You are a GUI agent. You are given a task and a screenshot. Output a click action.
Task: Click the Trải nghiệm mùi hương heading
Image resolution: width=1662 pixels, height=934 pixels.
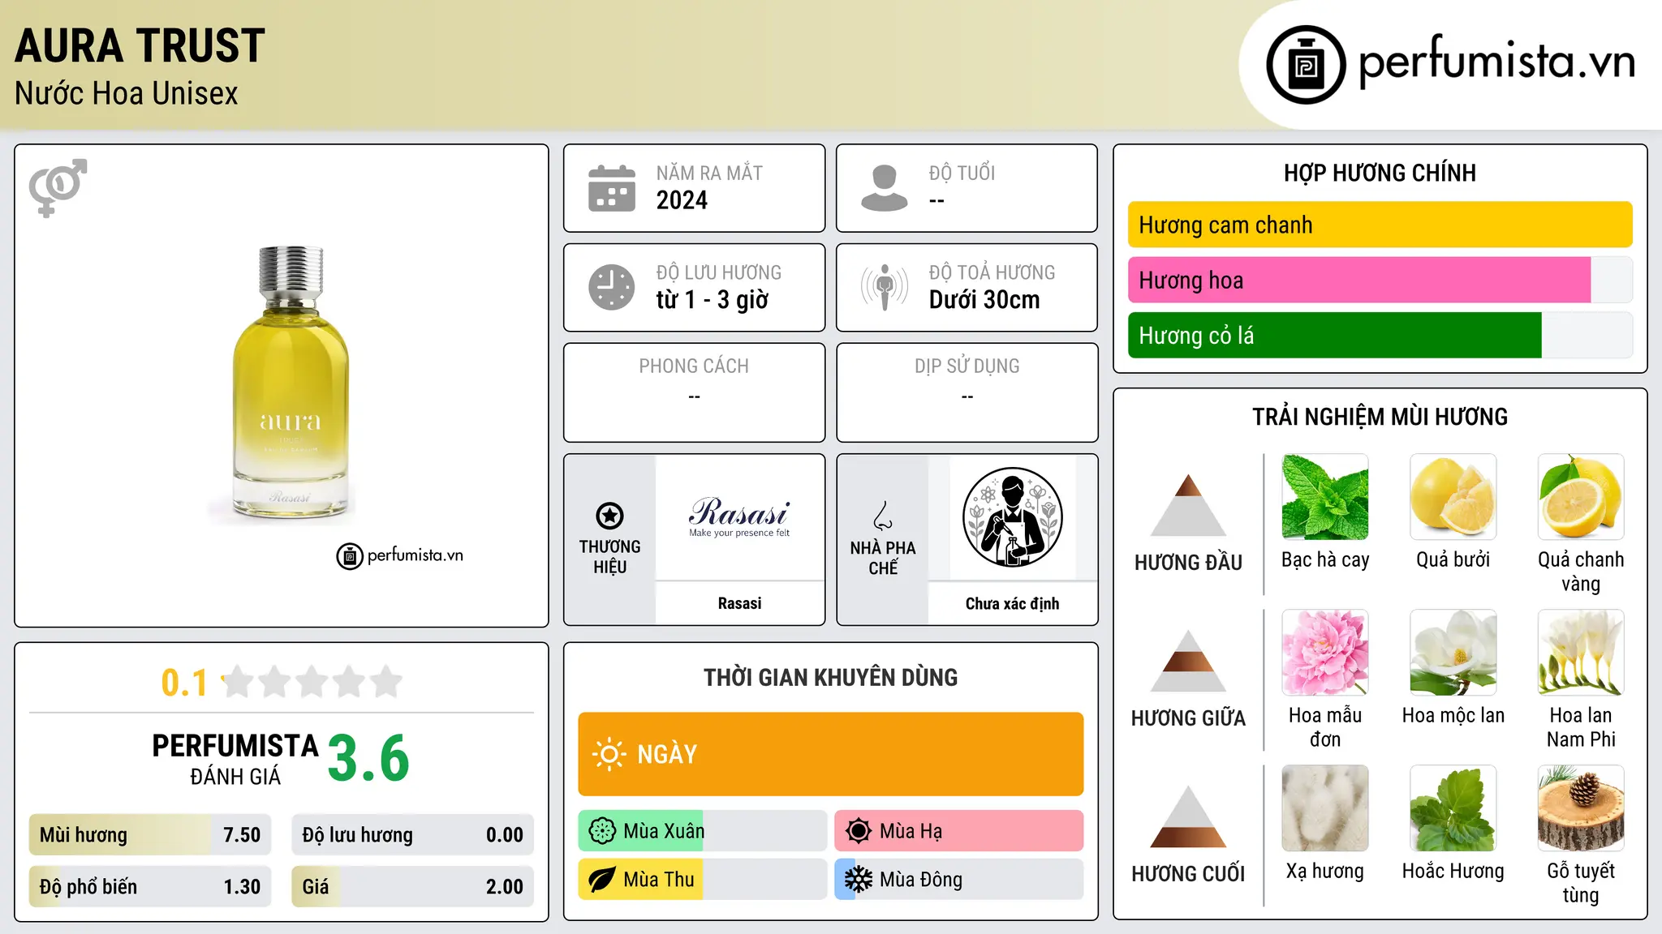tap(1380, 417)
